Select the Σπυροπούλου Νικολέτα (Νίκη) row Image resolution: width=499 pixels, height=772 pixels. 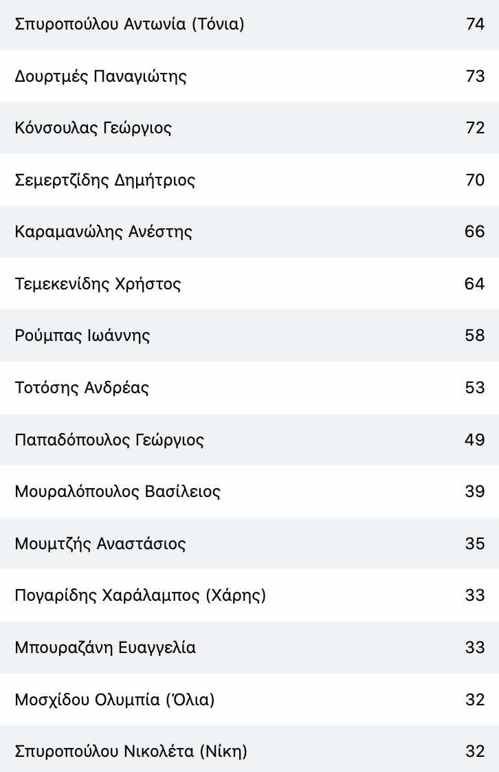[x=249, y=749]
